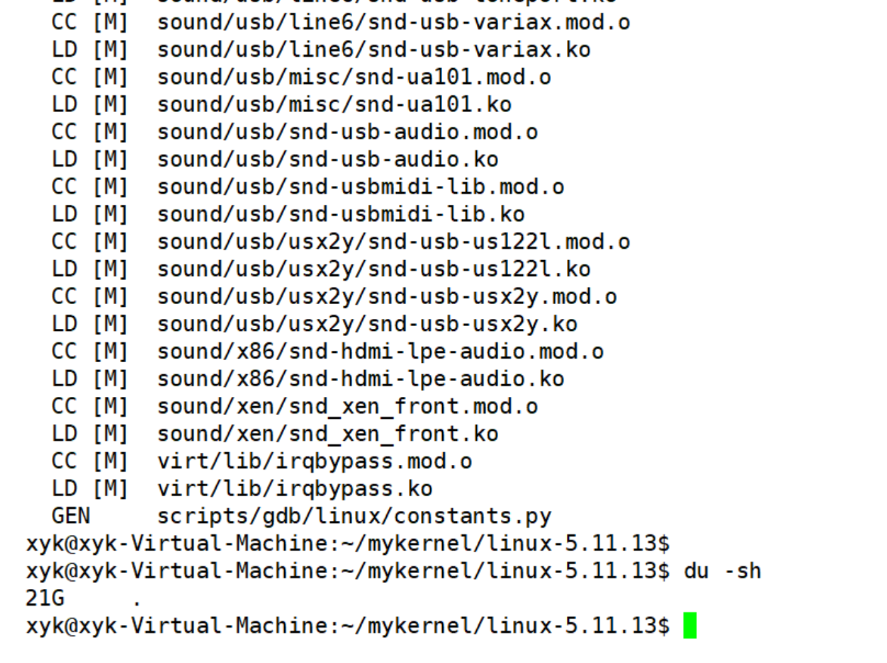Click the snd-hdmi-lpe-audio.ko output line

(x=361, y=380)
